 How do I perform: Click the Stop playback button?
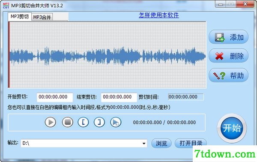tap(68, 122)
